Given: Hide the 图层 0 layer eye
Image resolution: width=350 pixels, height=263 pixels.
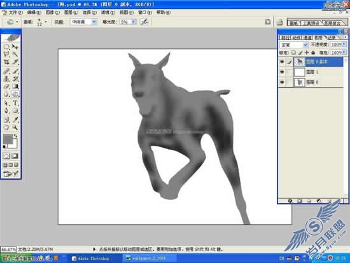Looking at the screenshot, I should point(282,82).
